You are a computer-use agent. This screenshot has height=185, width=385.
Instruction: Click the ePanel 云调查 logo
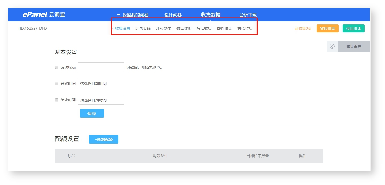[x=44, y=14]
